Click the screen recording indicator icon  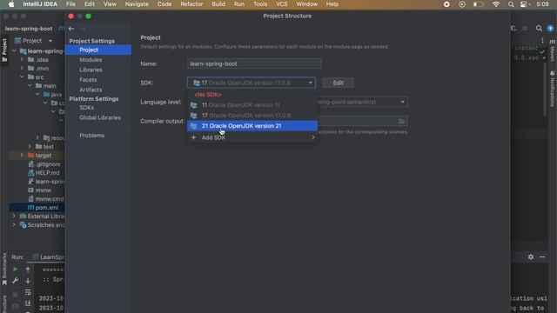446,4
